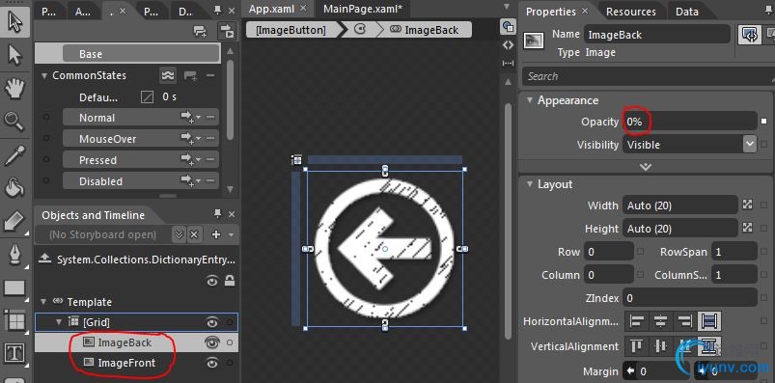
Task: Expand advanced Appearance properties chevron
Action: tap(645, 167)
